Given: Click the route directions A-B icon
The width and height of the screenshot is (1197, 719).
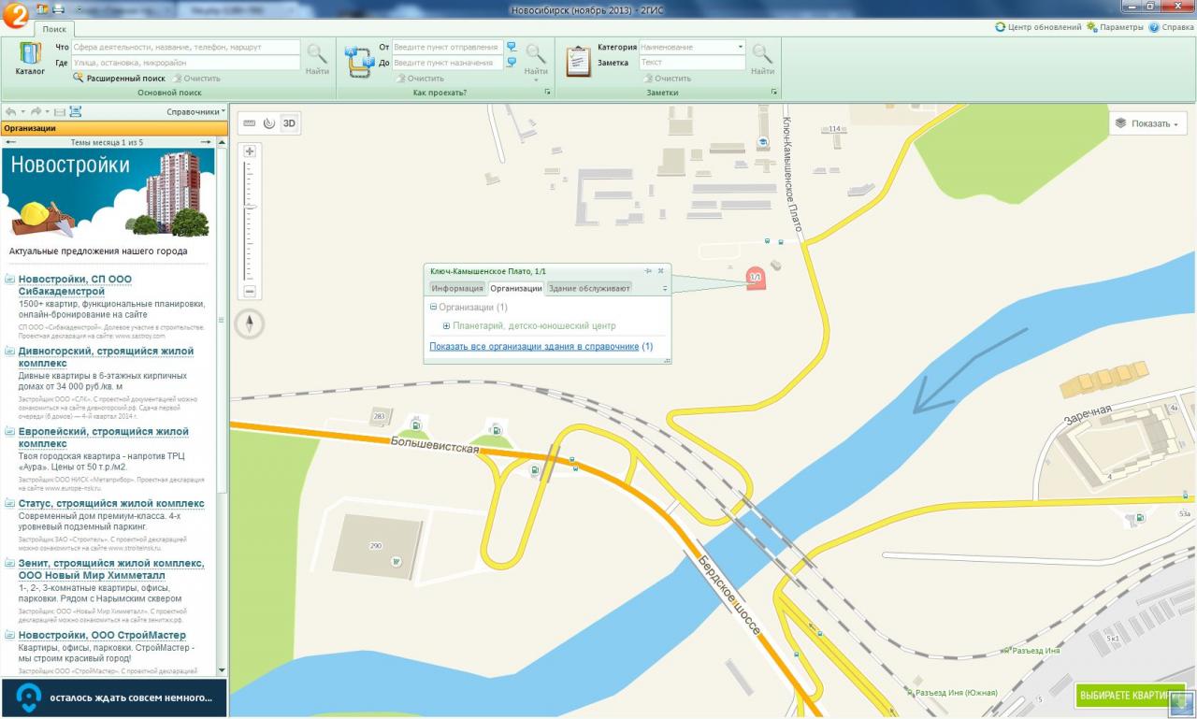Looking at the screenshot, I should point(358,60).
